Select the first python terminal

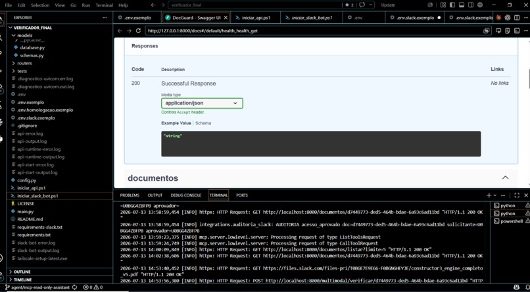pos(509,205)
